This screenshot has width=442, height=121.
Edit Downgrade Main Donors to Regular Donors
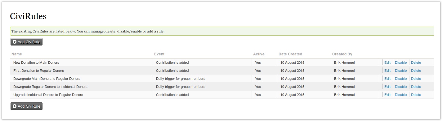(387, 79)
